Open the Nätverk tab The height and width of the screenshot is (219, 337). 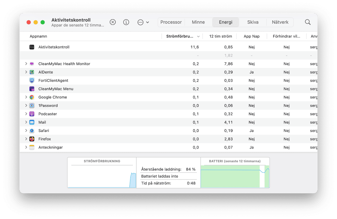coord(280,22)
